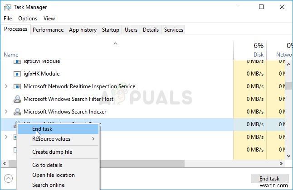Expand the Microsoft Windows Search Indexer row
293x190 pixels.
click(x=5, y=112)
